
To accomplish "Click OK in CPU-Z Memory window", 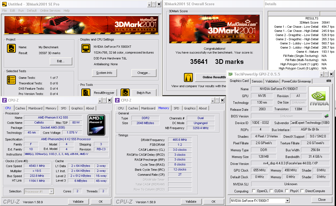I will [213, 202].
